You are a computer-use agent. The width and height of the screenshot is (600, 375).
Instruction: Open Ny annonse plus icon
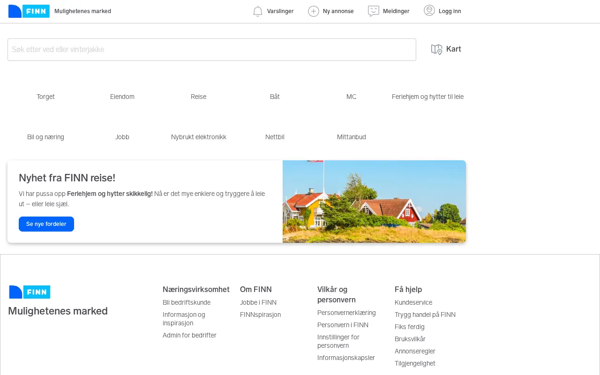tap(314, 11)
